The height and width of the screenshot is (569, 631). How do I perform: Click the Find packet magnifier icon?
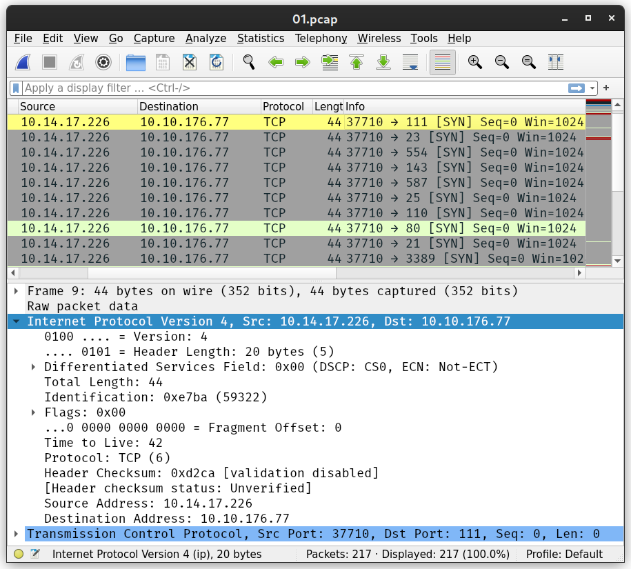(249, 63)
